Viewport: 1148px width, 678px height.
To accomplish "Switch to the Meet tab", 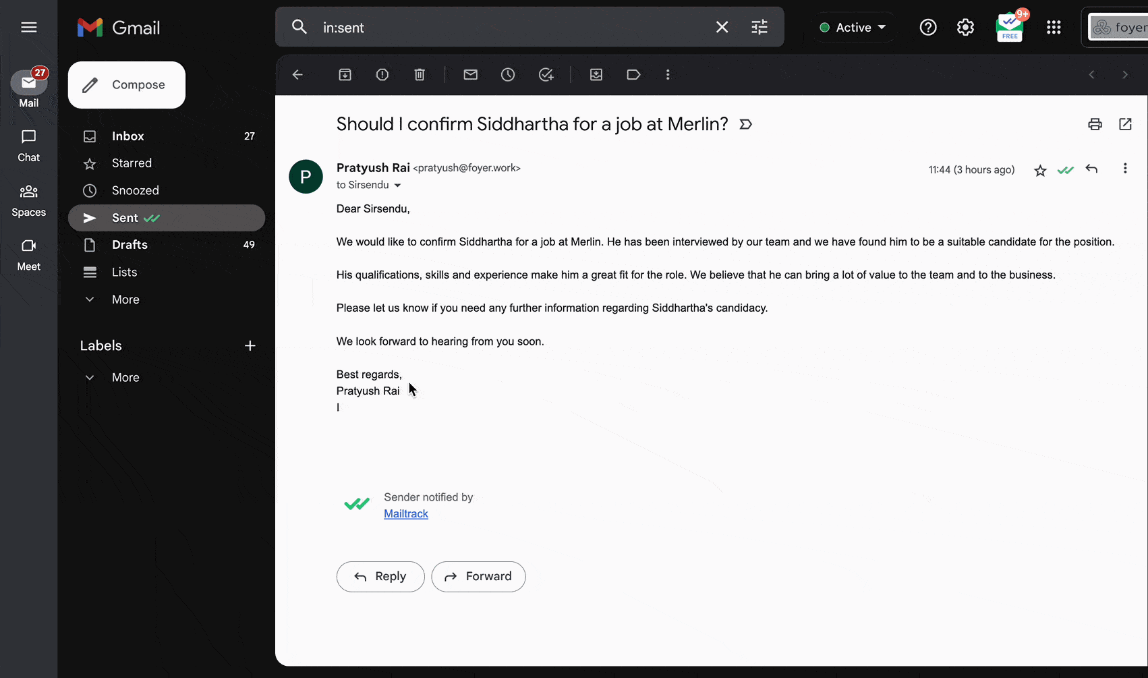I will click(x=28, y=255).
